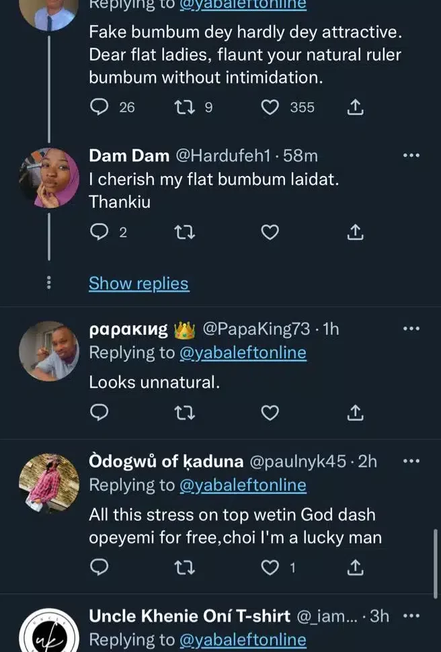The height and width of the screenshot is (652, 441).
Task: Expand the Show replies link
Action: [138, 284]
